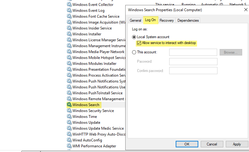The width and height of the screenshot is (249, 152).
Task: Click the Password input field
Action: (x=193, y=61)
